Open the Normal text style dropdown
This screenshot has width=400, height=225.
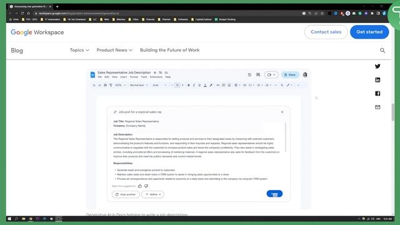(139, 85)
